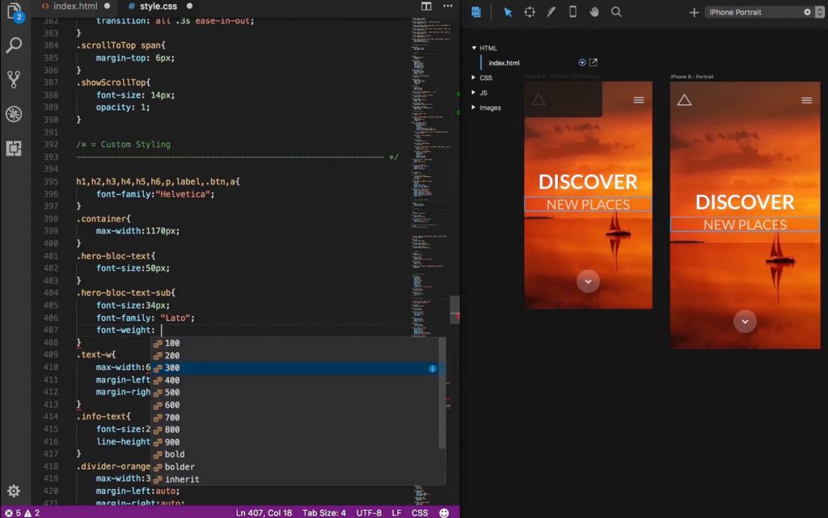
Task: Activate the magnifier zoom tool in the preview toolbar
Action: (x=617, y=12)
